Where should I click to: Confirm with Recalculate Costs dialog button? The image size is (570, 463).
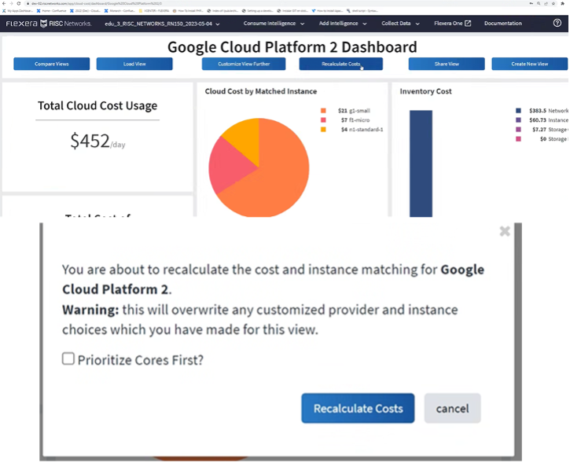358,408
